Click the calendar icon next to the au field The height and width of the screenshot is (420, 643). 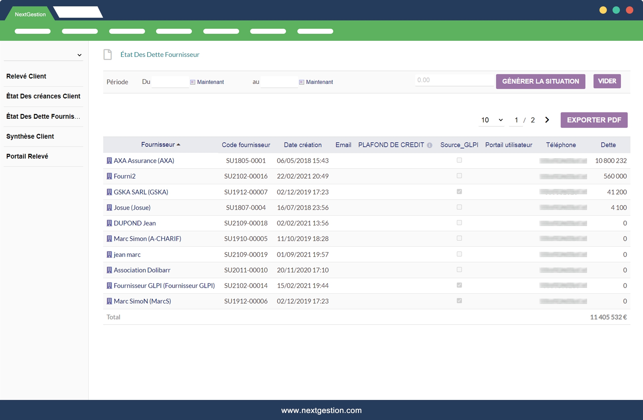pos(301,82)
